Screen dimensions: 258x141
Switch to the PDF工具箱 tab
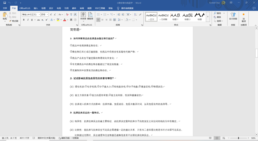tap(100, 8)
